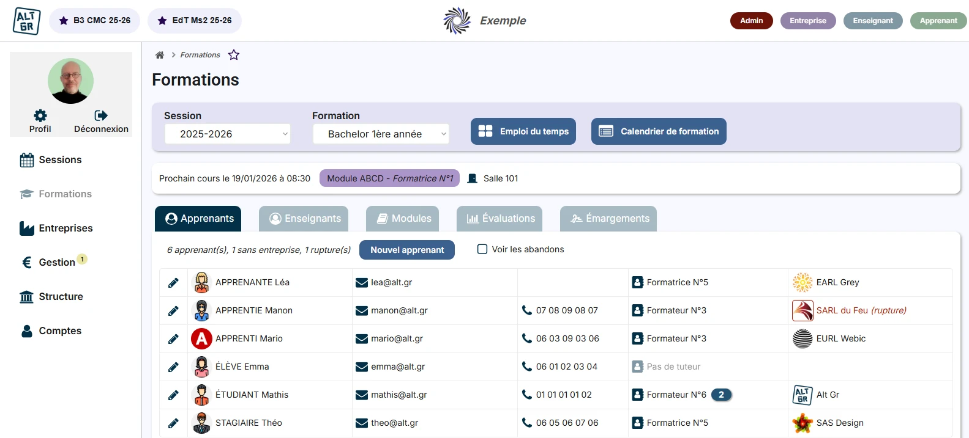Click the ALT GR logo icon

point(26,21)
